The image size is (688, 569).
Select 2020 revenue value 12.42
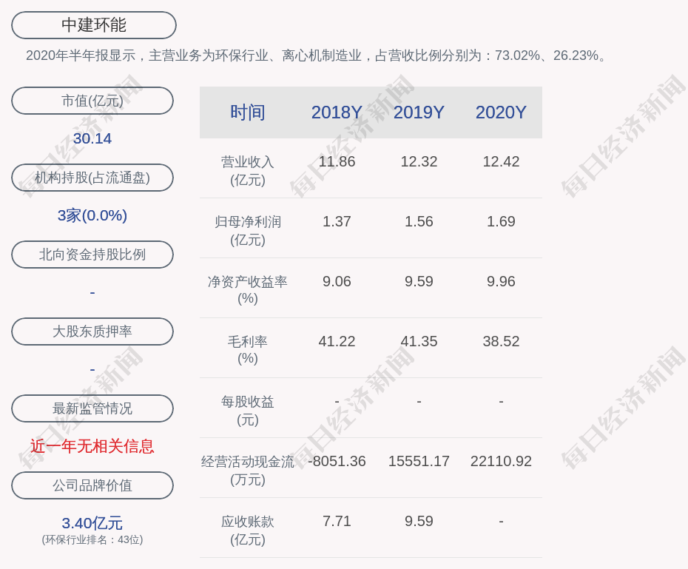coord(501,162)
